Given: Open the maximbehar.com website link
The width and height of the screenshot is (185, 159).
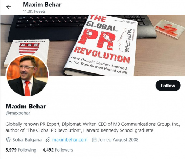Looking at the screenshot, I should 70,140.
